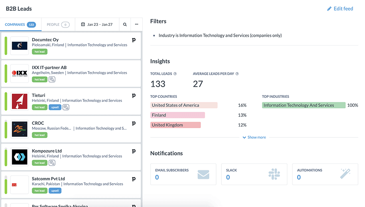
Task: Click the Pipedrive P icon on Documtec Oy
Action: [133, 40]
